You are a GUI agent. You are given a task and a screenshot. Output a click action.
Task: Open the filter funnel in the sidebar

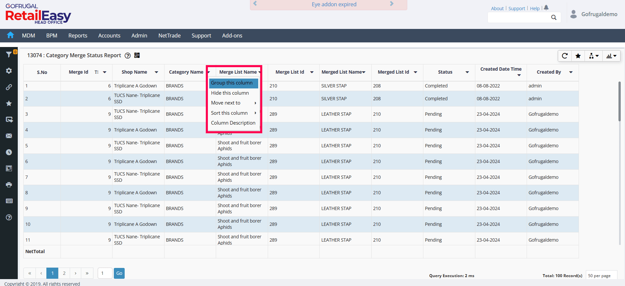coord(9,55)
